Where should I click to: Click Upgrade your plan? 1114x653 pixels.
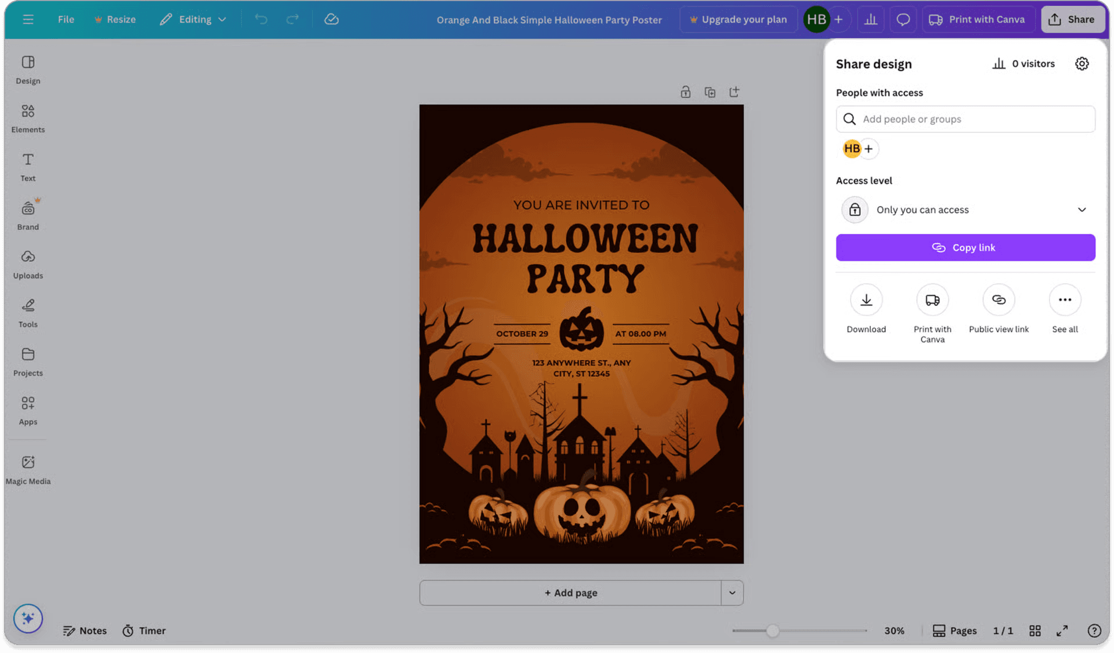tap(738, 19)
